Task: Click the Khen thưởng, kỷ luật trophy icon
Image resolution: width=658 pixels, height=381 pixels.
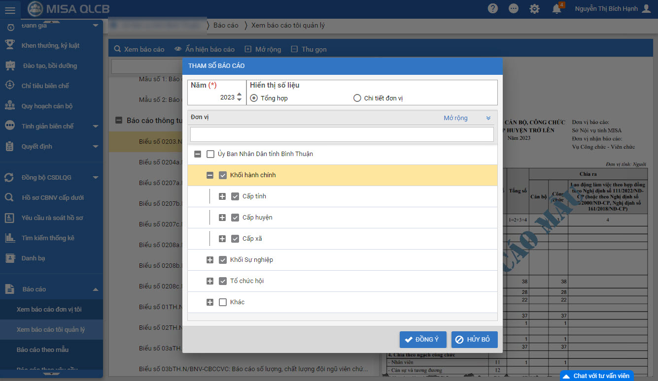Action: (x=9, y=45)
